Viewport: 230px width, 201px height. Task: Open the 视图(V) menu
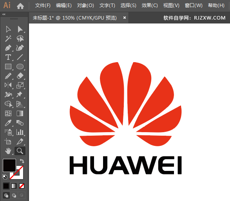click(171, 5)
